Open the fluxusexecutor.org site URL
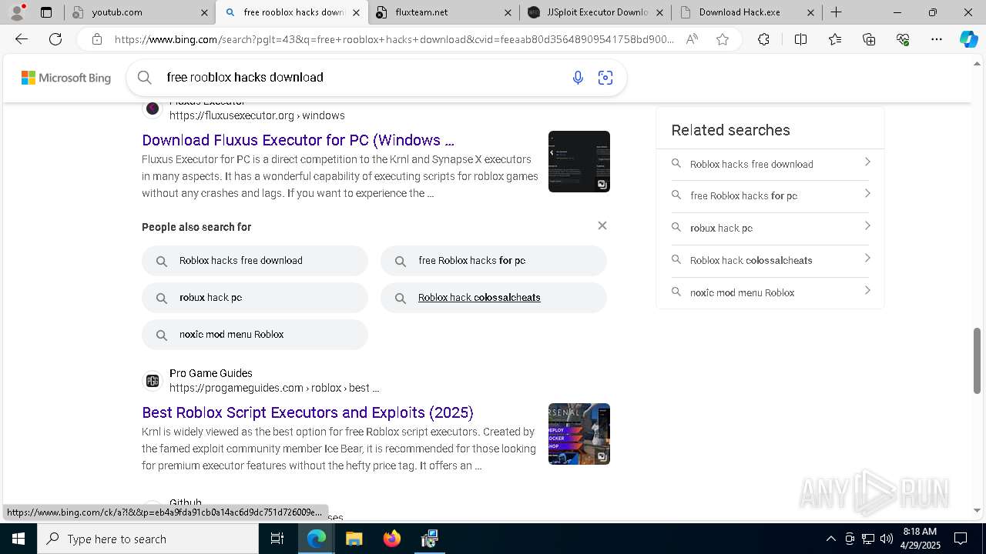Image resolution: width=986 pixels, height=554 pixels. coord(257,115)
